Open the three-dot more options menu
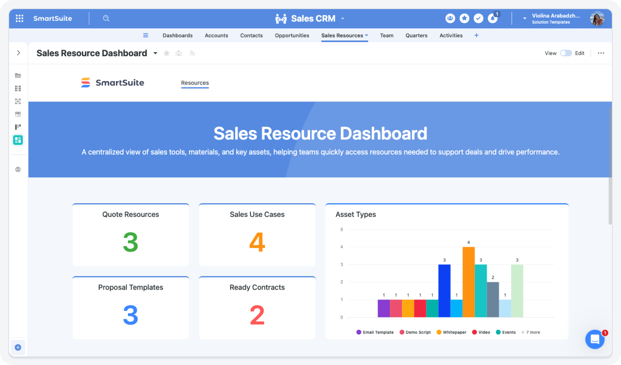The height and width of the screenshot is (365, 621). point(601,53)
